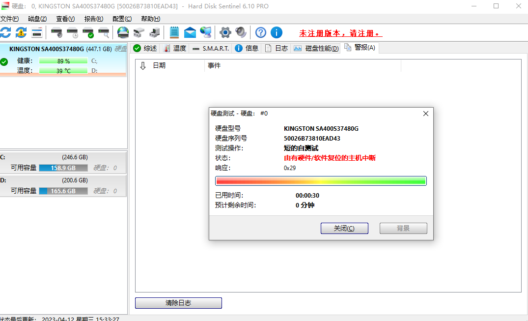Open the 配置(C) menu
The height and width of the screenshot is (321, 528).
122,19
